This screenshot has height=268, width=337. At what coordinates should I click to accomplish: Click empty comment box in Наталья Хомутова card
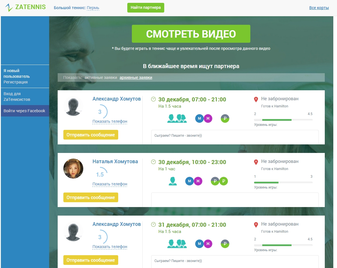(x=235, y=200)
